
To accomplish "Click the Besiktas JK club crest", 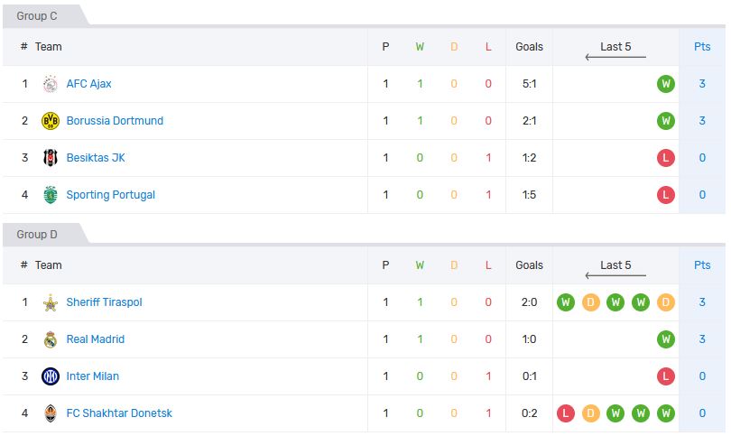I will pyautogui.click(x=51, y=158).
